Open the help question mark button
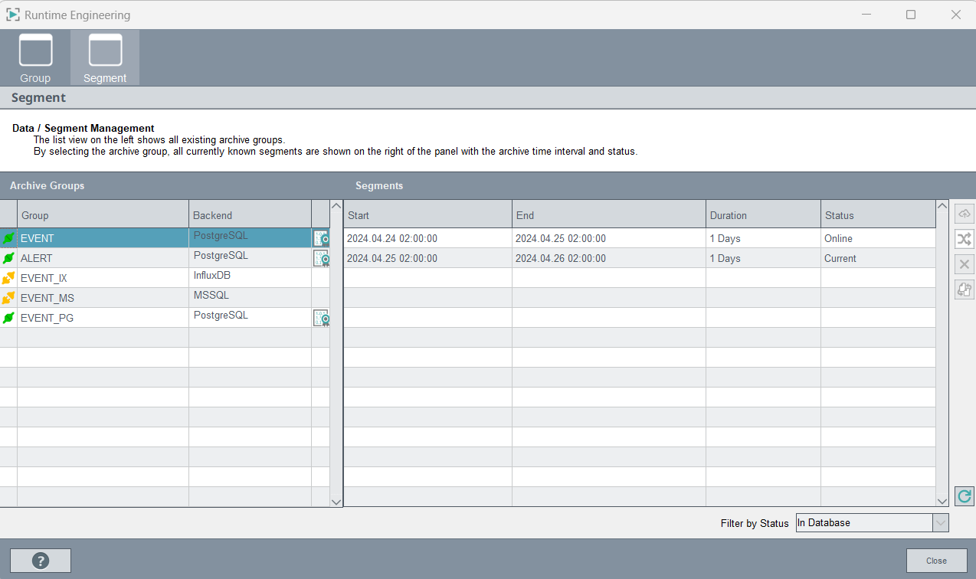The image size is (976, 579). [41, 561]
